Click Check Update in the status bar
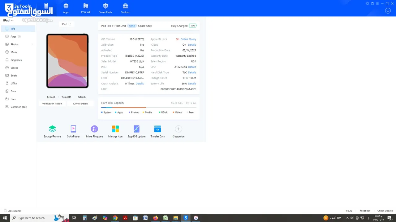The image size is (396, 222). [x=385, y=211]
